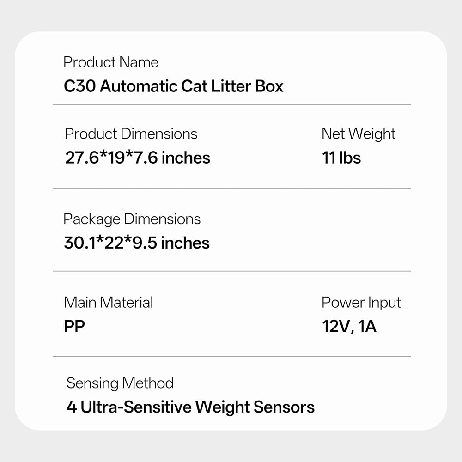Viewport: 462px width, 462px height.
Task: Click the word "Sensors" in the bottom row
Action: [284, 407]
